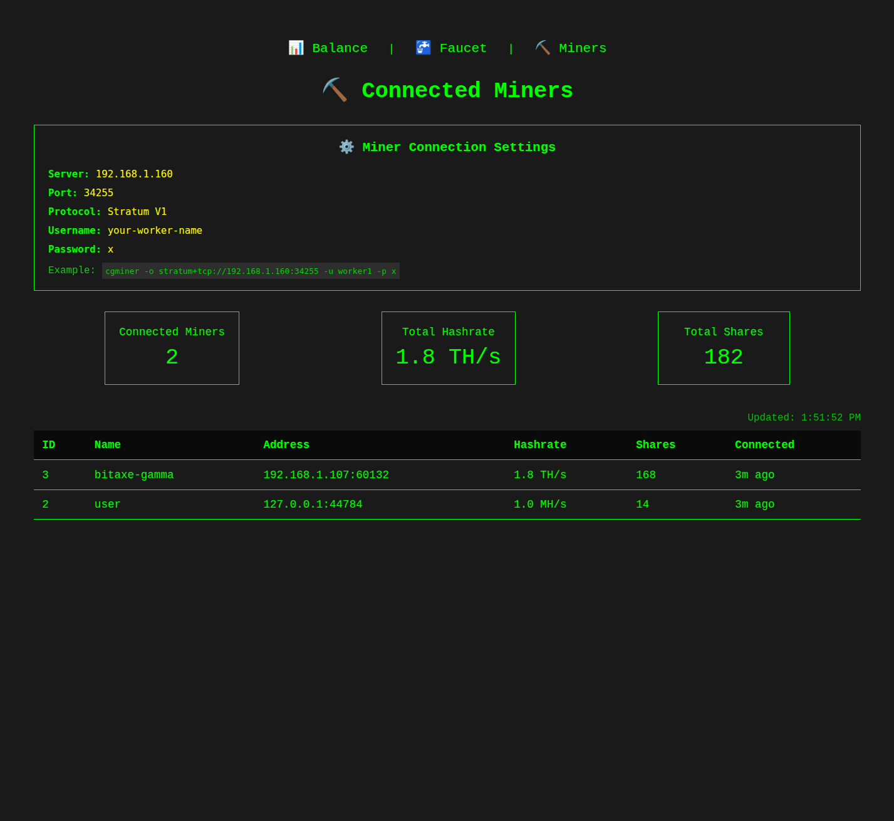Click the Miners pickaxe icon in navigation
Screen dimensions: 894x821
point(543,48)
